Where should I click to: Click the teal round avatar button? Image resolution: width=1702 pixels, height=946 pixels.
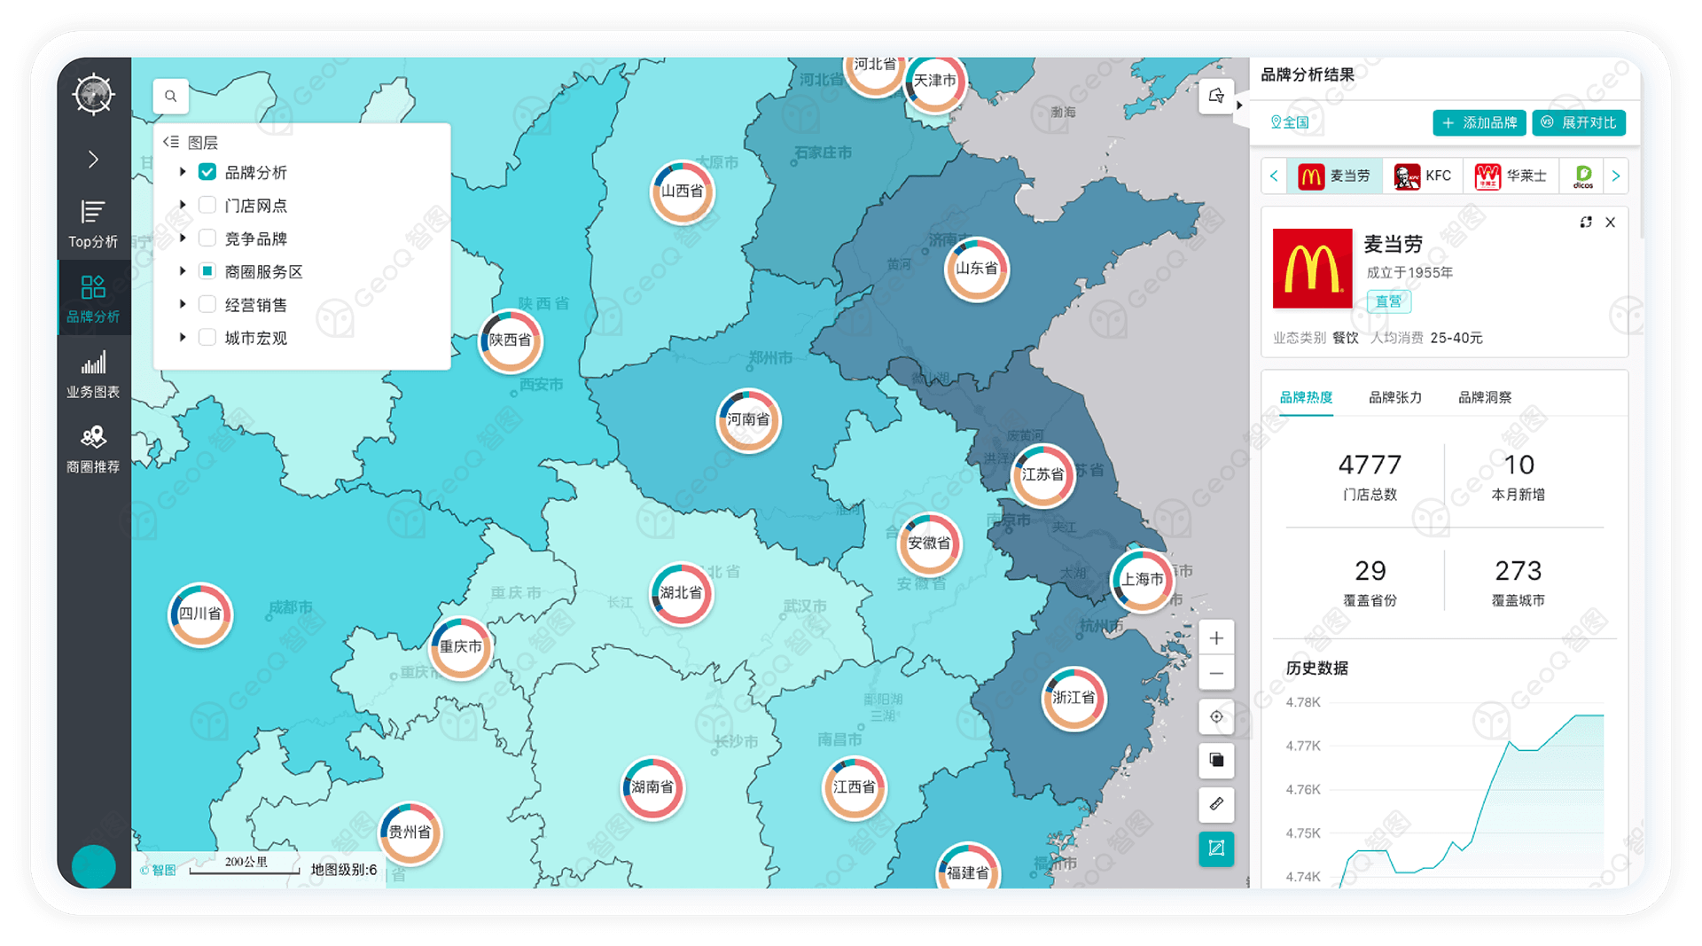click(93, 866)
